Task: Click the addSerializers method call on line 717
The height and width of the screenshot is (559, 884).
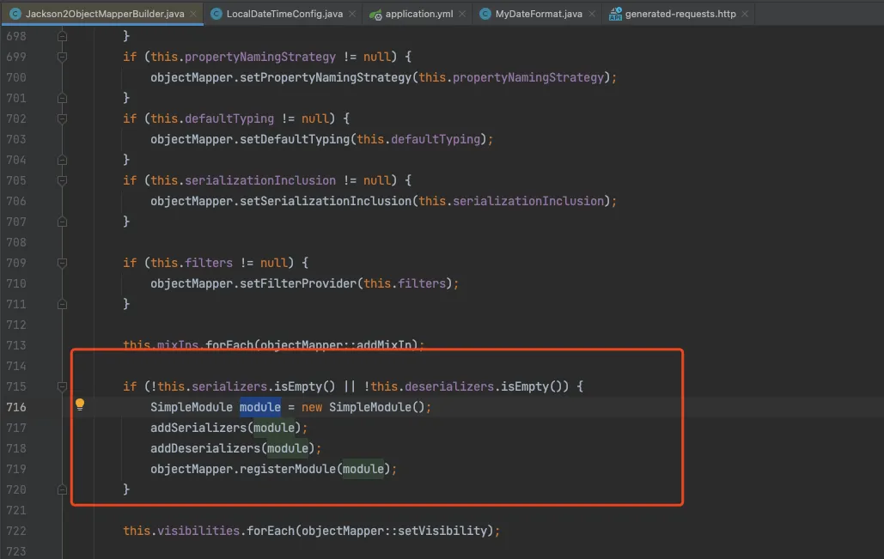Action: pos(198,428)
